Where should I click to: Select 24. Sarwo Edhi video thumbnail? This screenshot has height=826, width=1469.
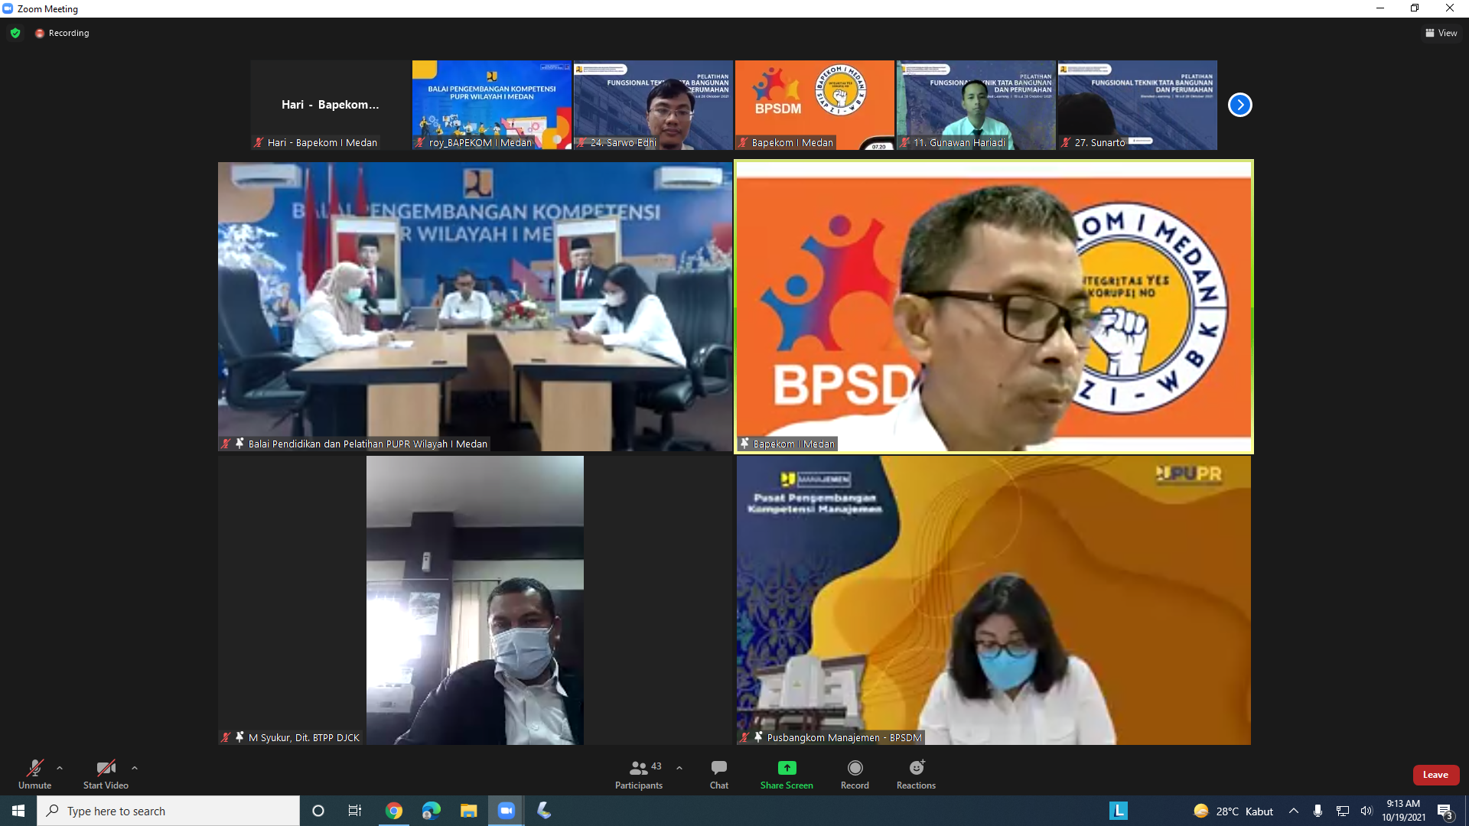[x=653, y=105]
